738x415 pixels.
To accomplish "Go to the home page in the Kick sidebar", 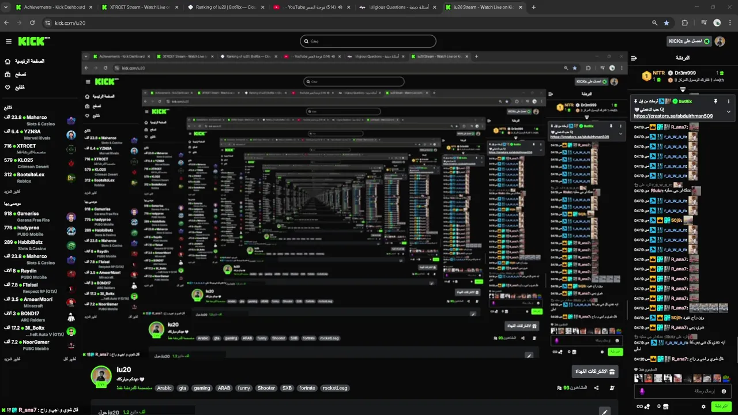I will [24, 61].
